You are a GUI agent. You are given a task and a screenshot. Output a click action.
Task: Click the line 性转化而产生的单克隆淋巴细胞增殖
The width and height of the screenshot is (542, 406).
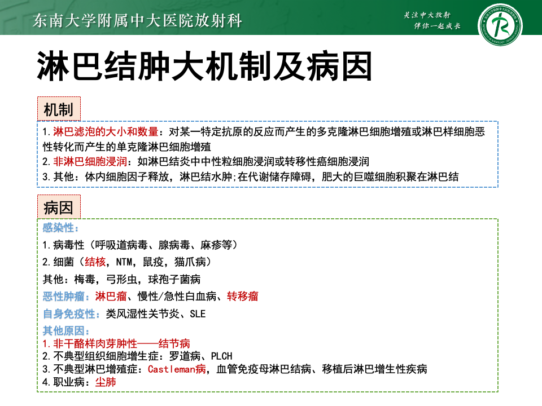pos(127,147)
